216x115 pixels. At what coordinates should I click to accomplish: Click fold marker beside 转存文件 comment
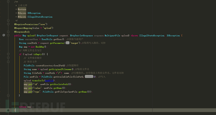(x=8, y=62)
